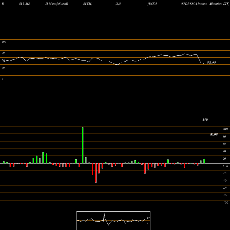Click the RSI axis label '100'
The image size is (230, 230).
pyautogui.click(x=4, y=42)
